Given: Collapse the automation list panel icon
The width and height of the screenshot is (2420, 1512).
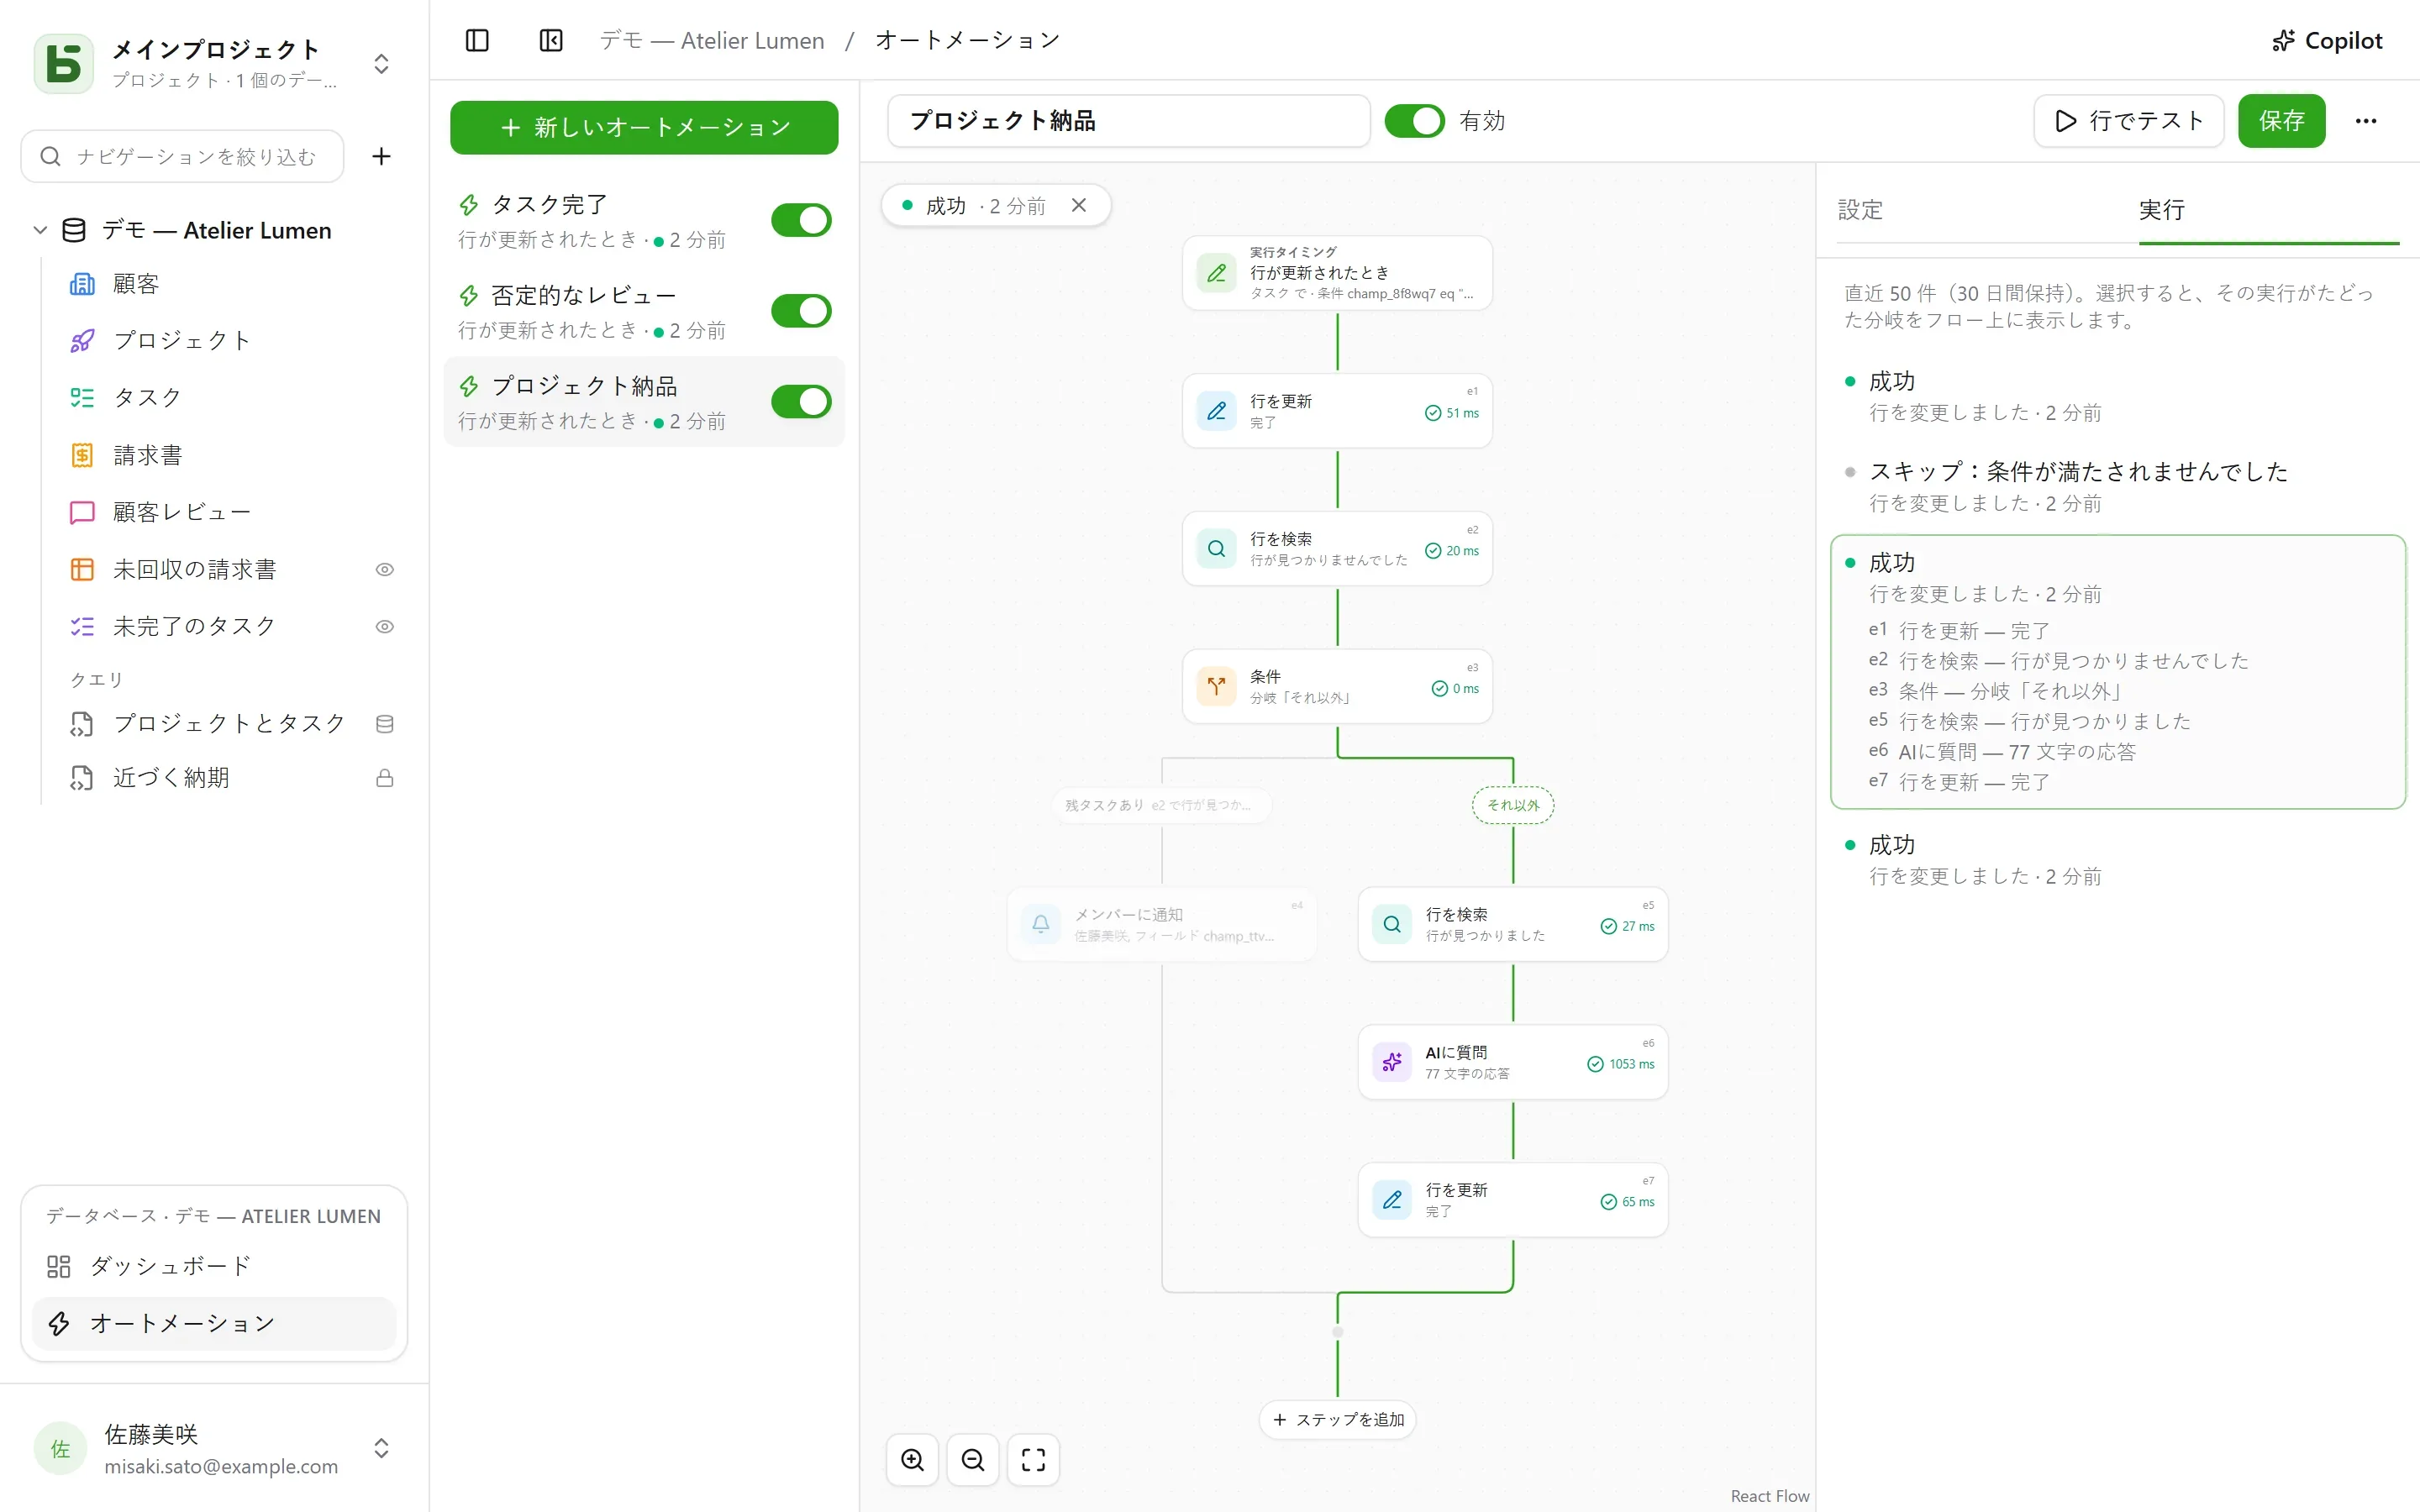Looking at the screenshot, I should coord(551,40).
